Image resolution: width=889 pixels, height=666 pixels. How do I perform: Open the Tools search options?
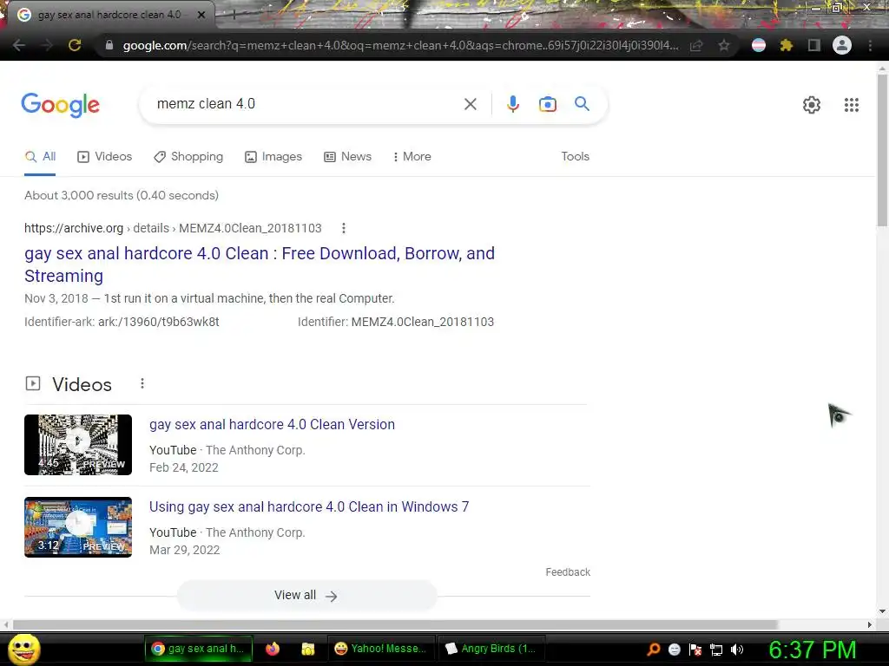[575, 156]
